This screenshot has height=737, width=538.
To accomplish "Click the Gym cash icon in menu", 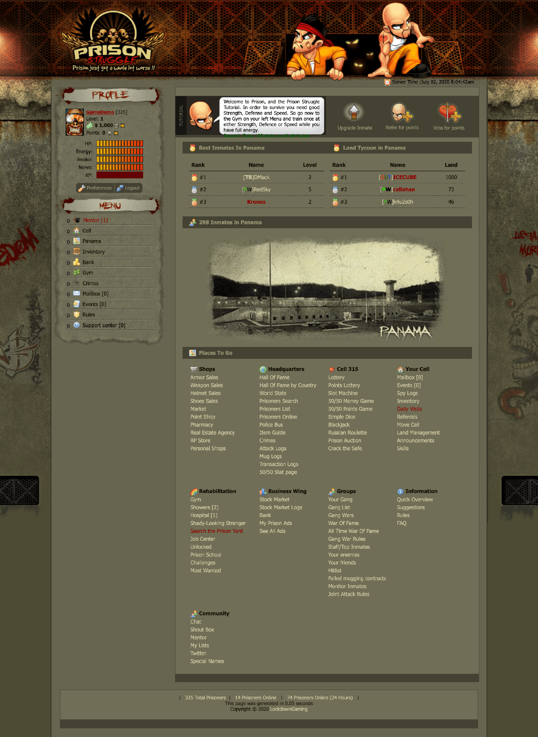I will coord(76,273).
